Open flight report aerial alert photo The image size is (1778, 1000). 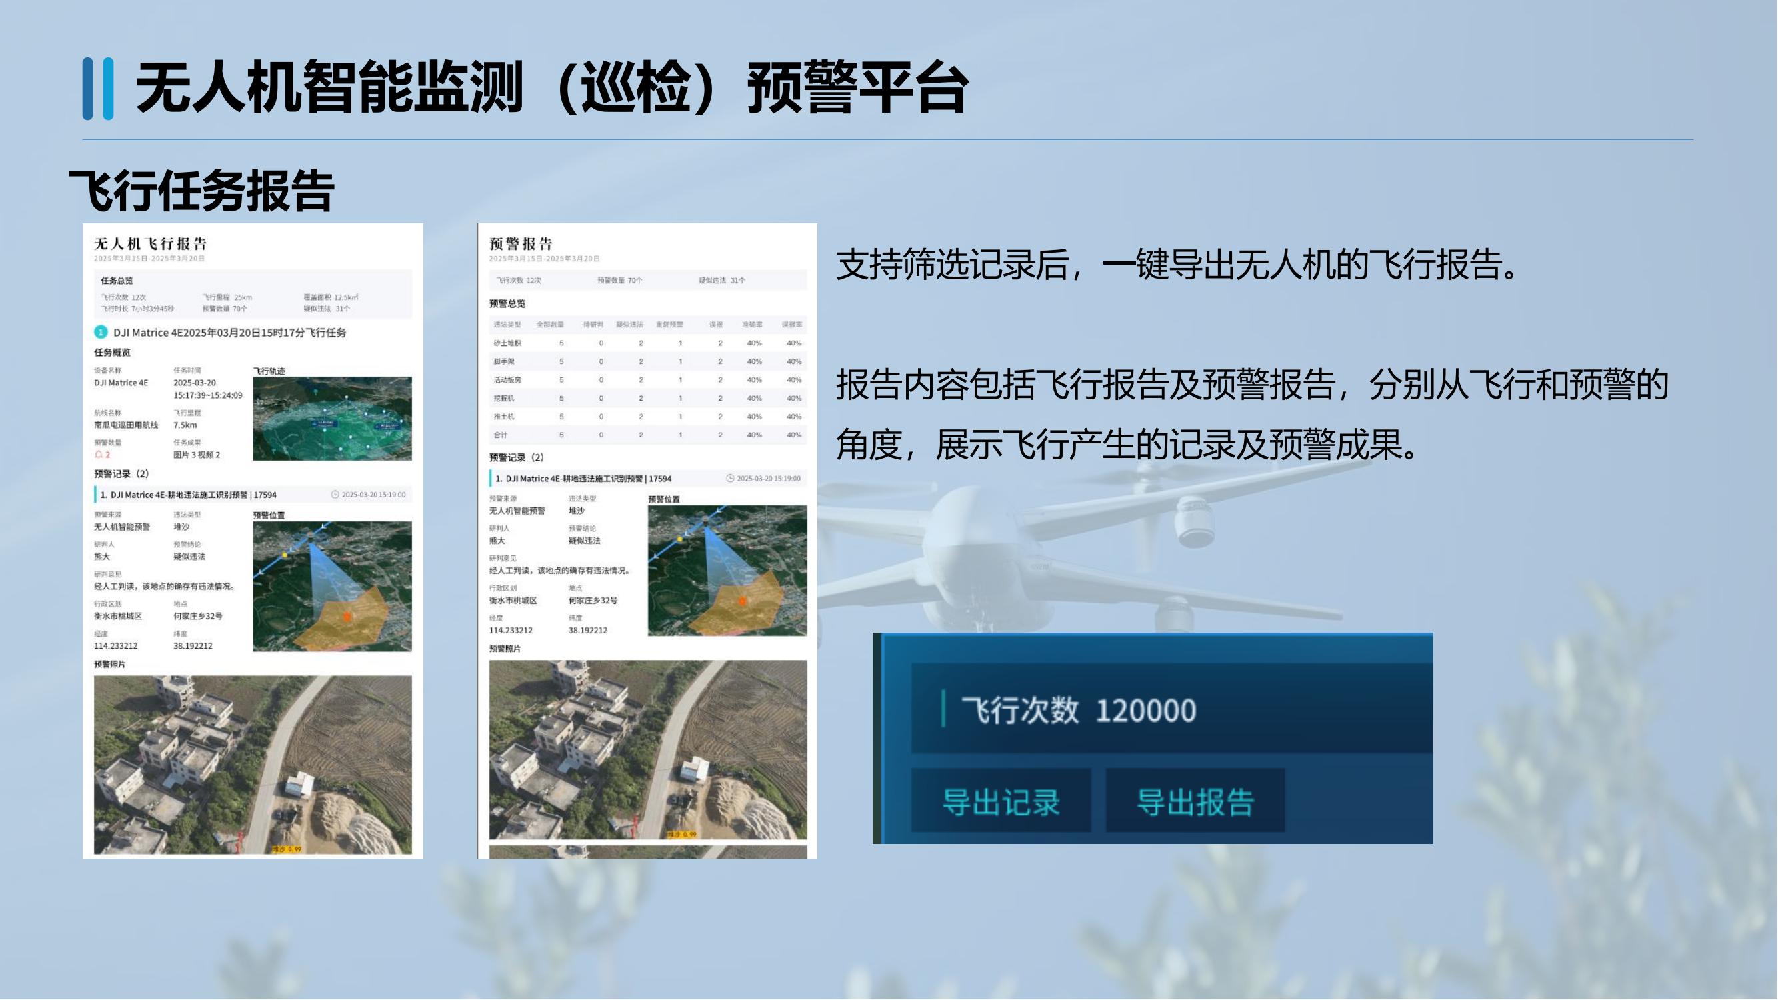tap(253, 765)
